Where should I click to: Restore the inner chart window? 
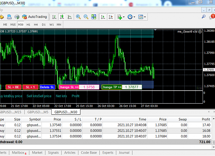point(209,10)
